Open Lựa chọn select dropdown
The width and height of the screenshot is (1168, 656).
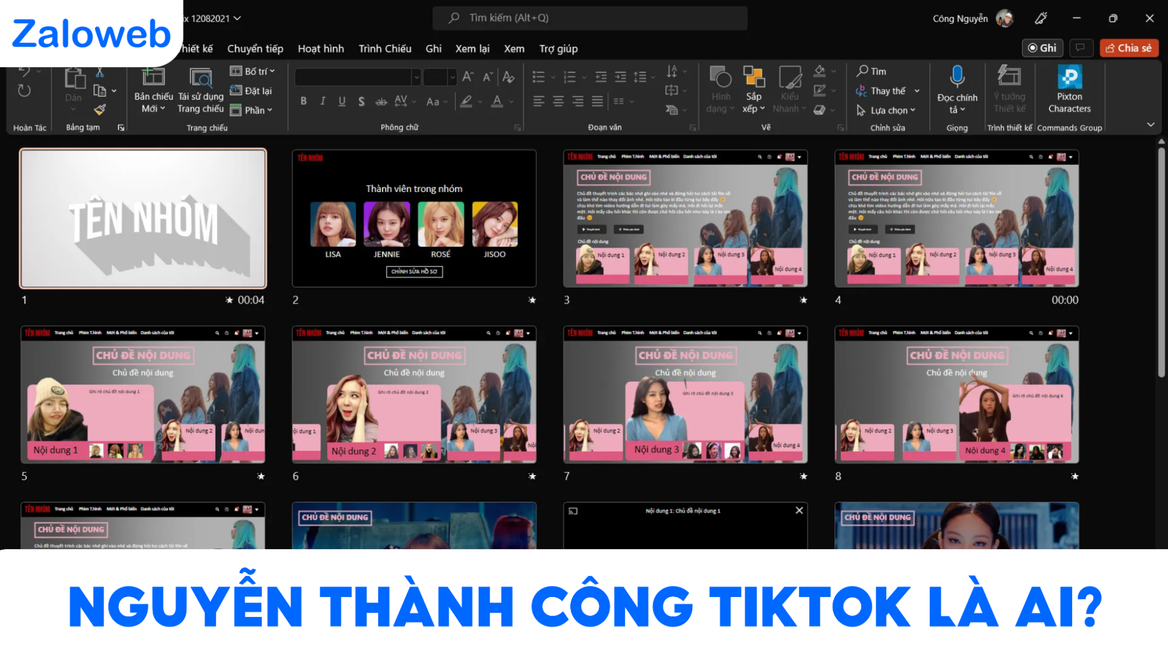[x=886, y=110]
